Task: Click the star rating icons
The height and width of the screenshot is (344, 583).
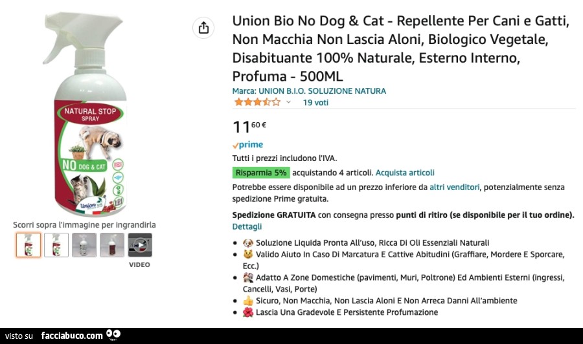Action: pos(257,102)
